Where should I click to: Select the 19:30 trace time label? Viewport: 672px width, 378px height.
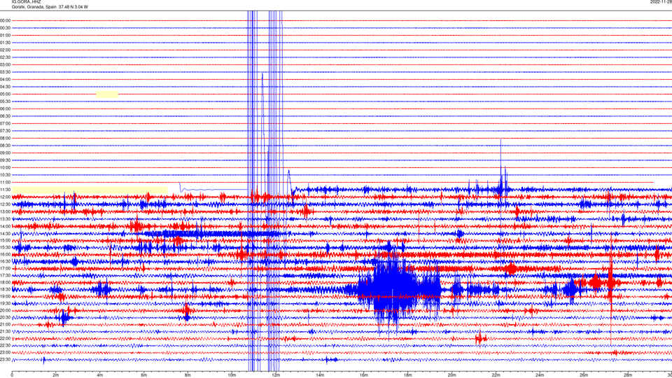5,303
